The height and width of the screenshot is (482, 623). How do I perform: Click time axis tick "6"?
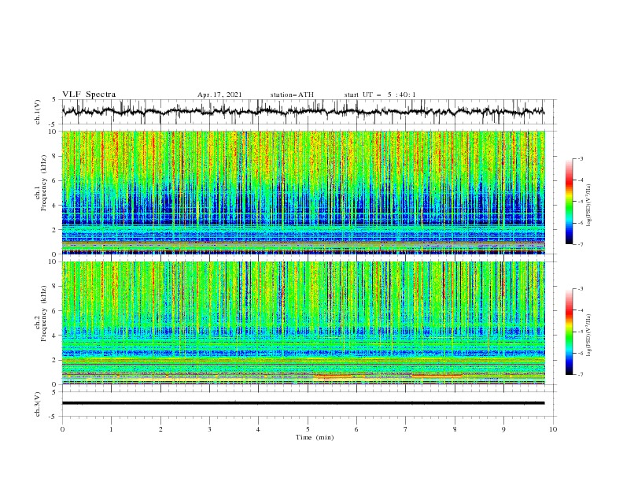(356, 429)
